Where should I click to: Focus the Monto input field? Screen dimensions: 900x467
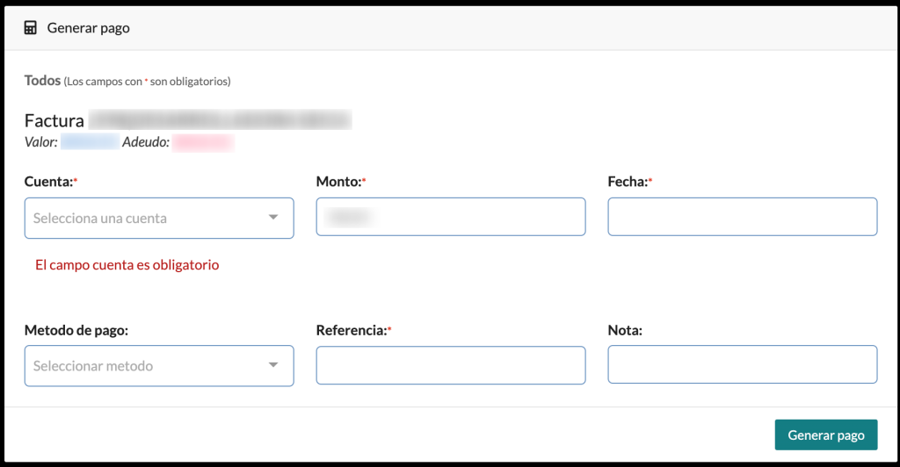point(450,217)
